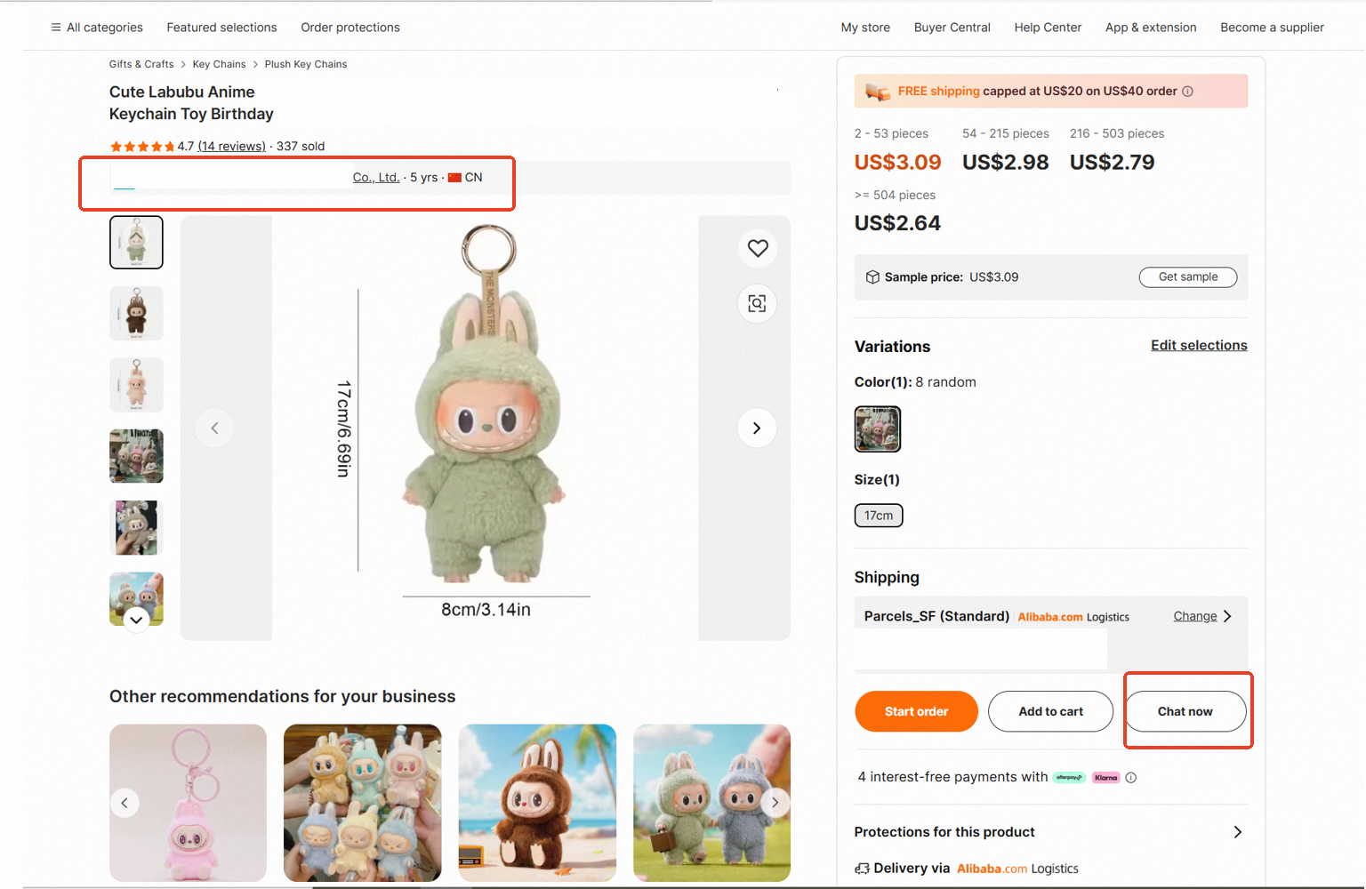Open the image search magnifier icon
The image size is (1366, 889).
[757, 303]
